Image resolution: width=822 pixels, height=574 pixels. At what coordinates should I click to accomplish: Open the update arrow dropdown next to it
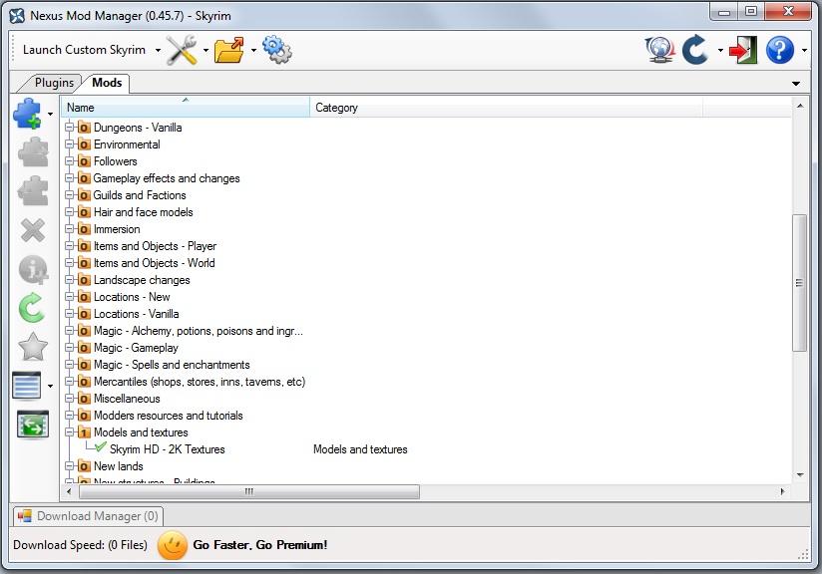pos(720,51)
